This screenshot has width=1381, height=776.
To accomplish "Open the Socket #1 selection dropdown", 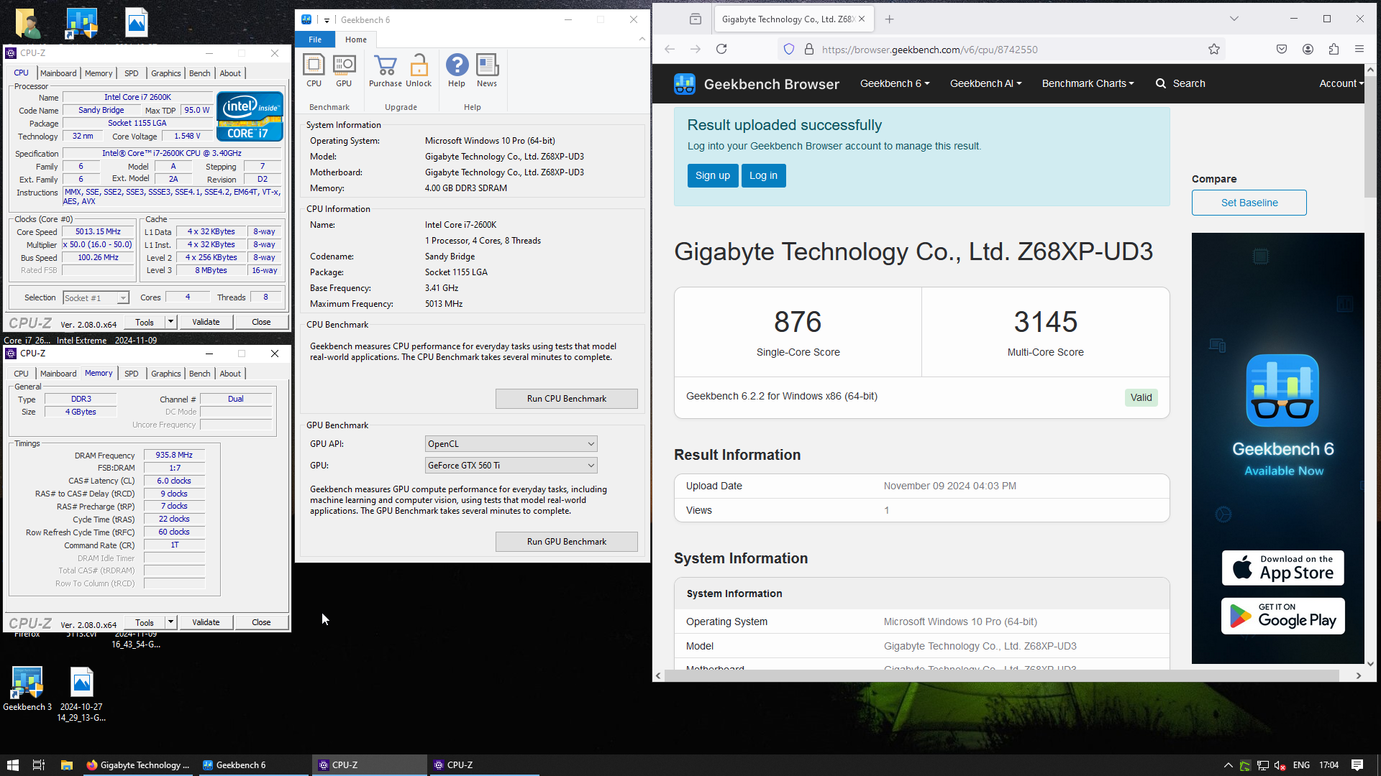I will pyautogui.click(x=96, y=298).
